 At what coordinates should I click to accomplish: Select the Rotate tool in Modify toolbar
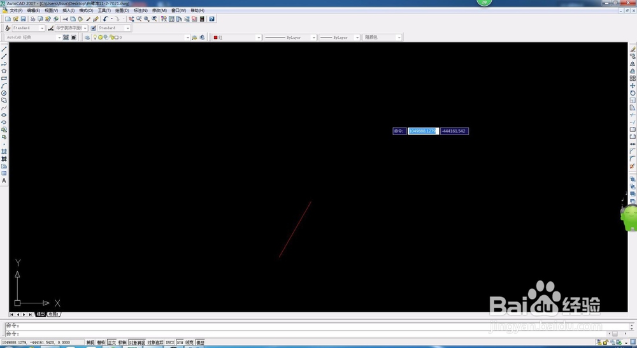point(633,93)
